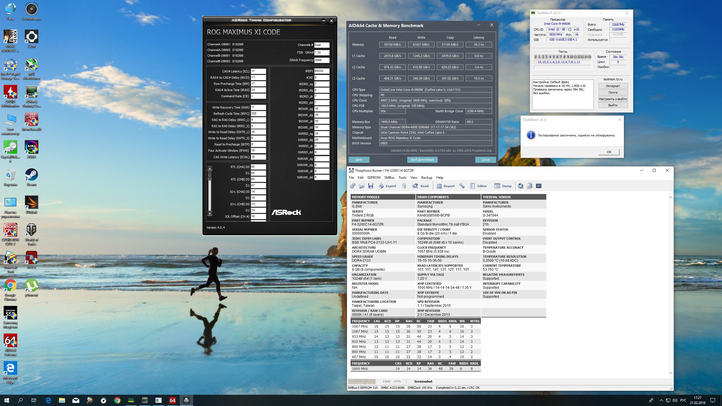Click OK in TestMem5 dialog
Viewport: 722px width, 406px height.
coord(609,152)
